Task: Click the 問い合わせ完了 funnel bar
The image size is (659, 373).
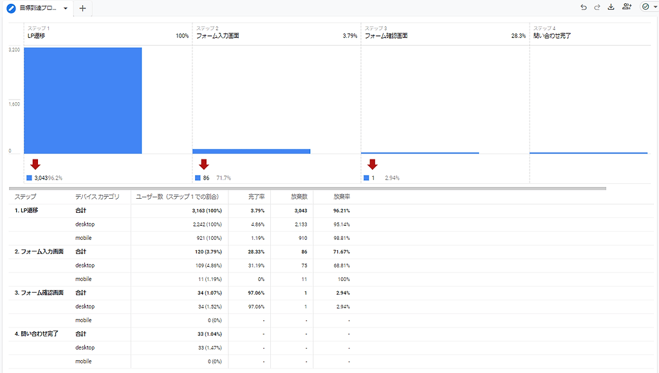Action: tap(588, 153)
